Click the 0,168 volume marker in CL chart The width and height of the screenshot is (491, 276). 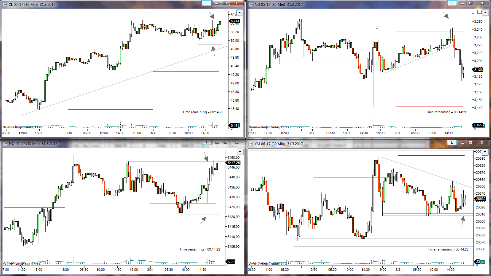pyautogui.click(x=235, y=125)
